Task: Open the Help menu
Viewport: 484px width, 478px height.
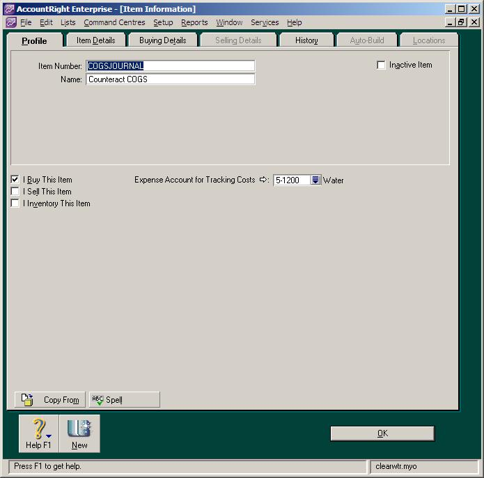Action: click(x=294, y=22)
